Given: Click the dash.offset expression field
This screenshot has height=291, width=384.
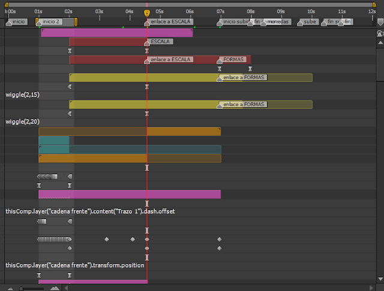Looking at the screenshot, I should 90,211.
